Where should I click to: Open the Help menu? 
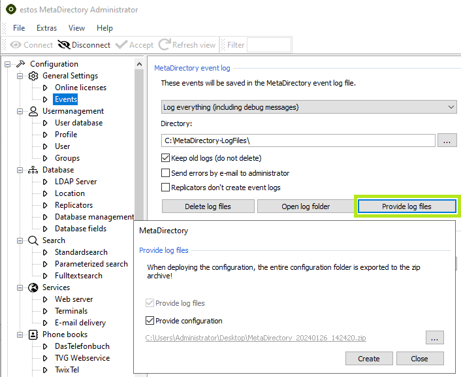(x=104, y=28)
